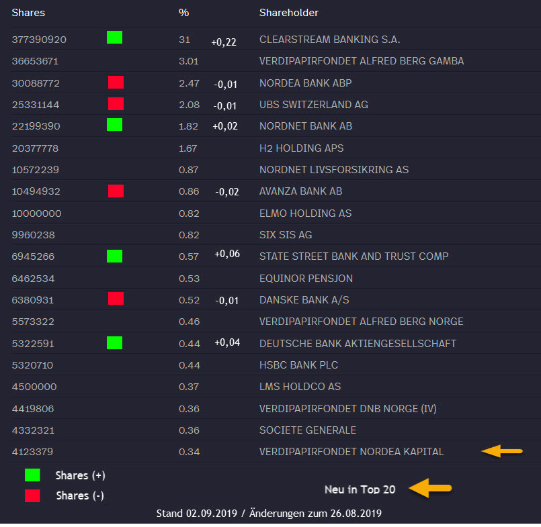Select NORDEA BANK ABP shareholder name
541x527 pixels.
(x=306, y=83)
